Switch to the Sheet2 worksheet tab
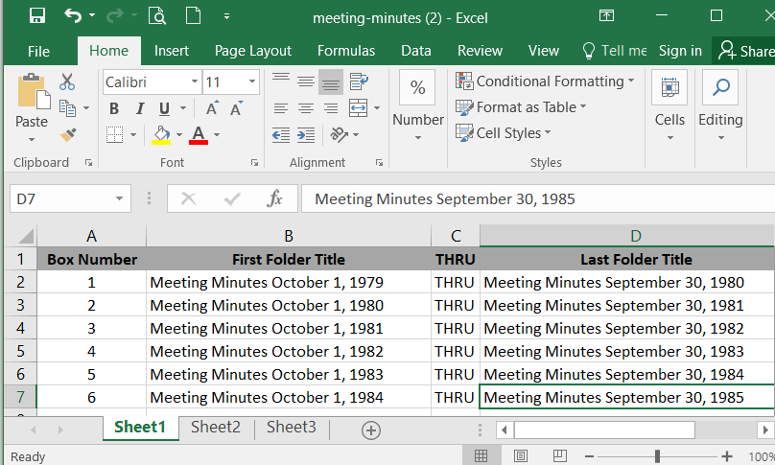 215,428
